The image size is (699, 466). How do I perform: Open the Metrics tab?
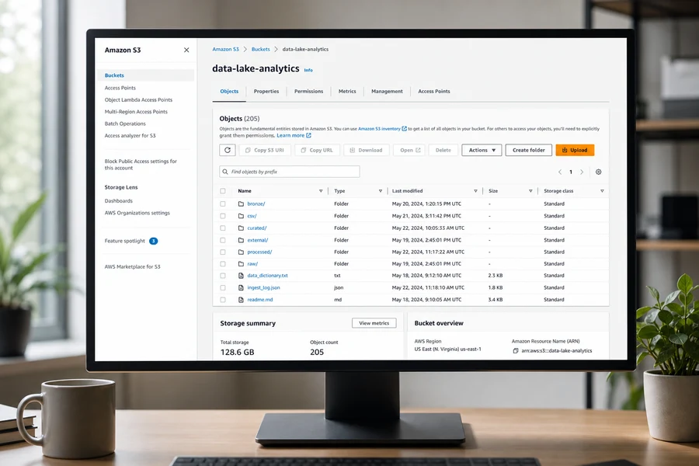click(x=347, y=92)
